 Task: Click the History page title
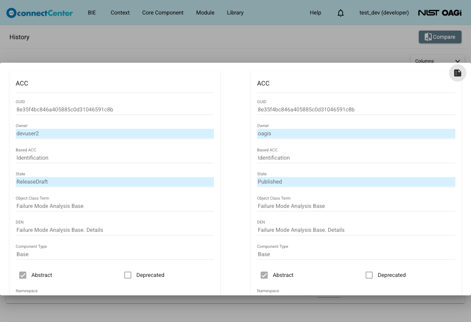20,37
